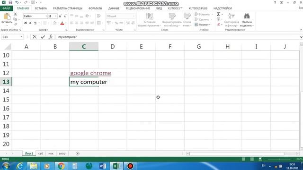Add a new sheet with plus button
The width and height of the screenshot is (303, 170).
[78, 153]
